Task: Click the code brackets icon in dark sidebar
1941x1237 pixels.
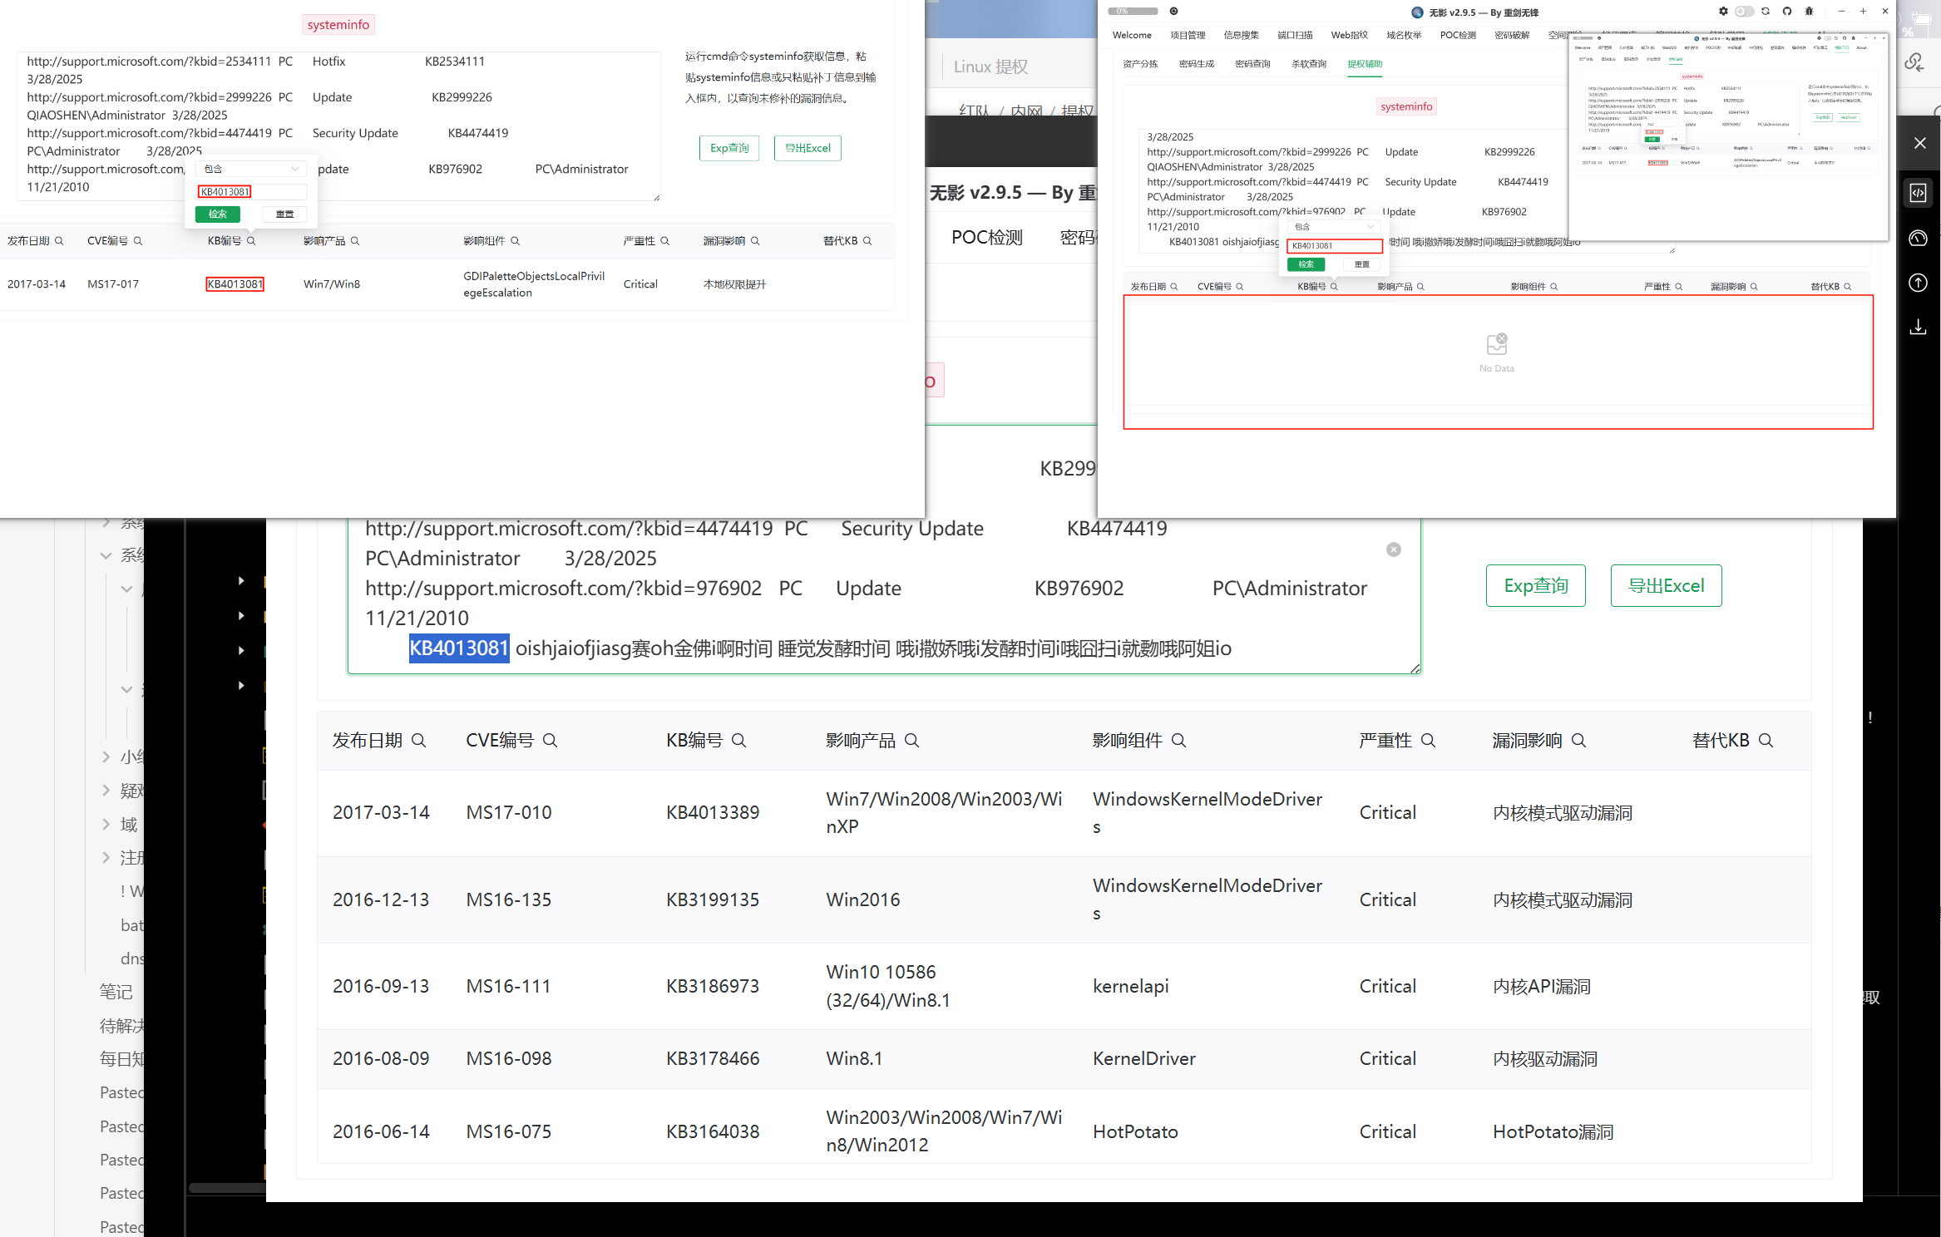Action: [1918, 193]
